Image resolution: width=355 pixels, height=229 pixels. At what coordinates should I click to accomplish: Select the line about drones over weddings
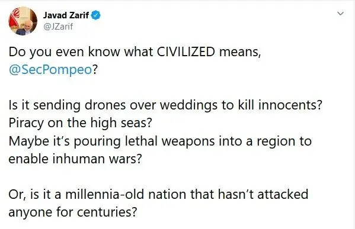pyautogui.click(x=165, y=105)
